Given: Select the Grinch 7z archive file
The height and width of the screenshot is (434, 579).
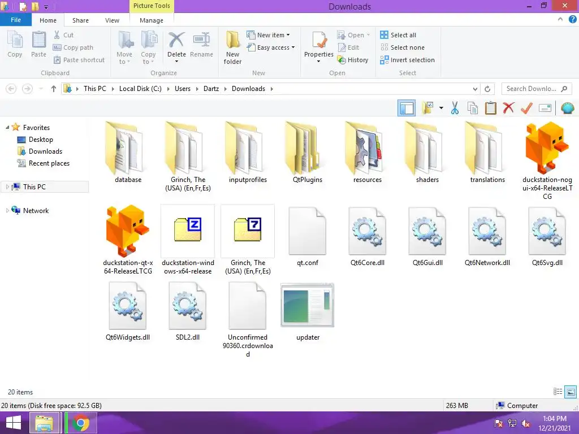Looking at the screenshot, I should click(248, 240).
